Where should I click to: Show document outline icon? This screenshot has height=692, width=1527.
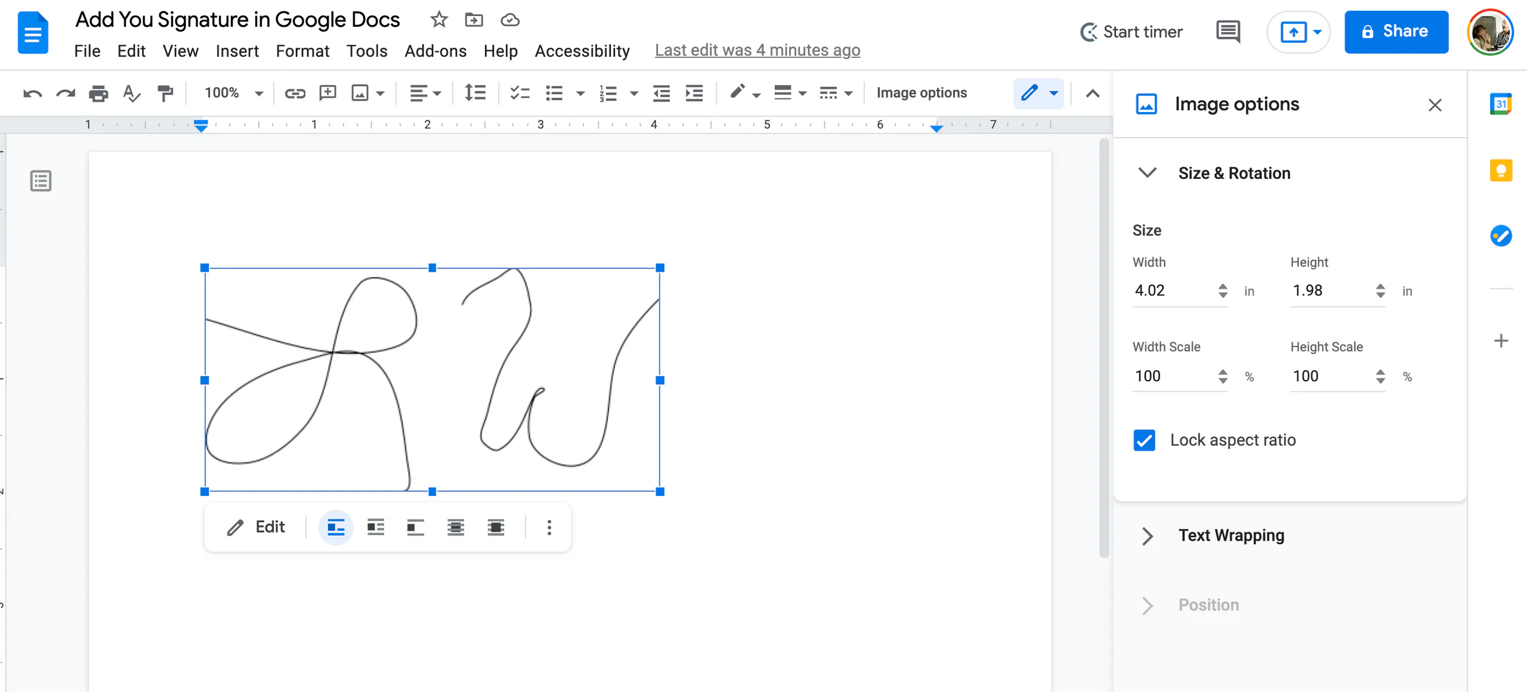point(41,181)
